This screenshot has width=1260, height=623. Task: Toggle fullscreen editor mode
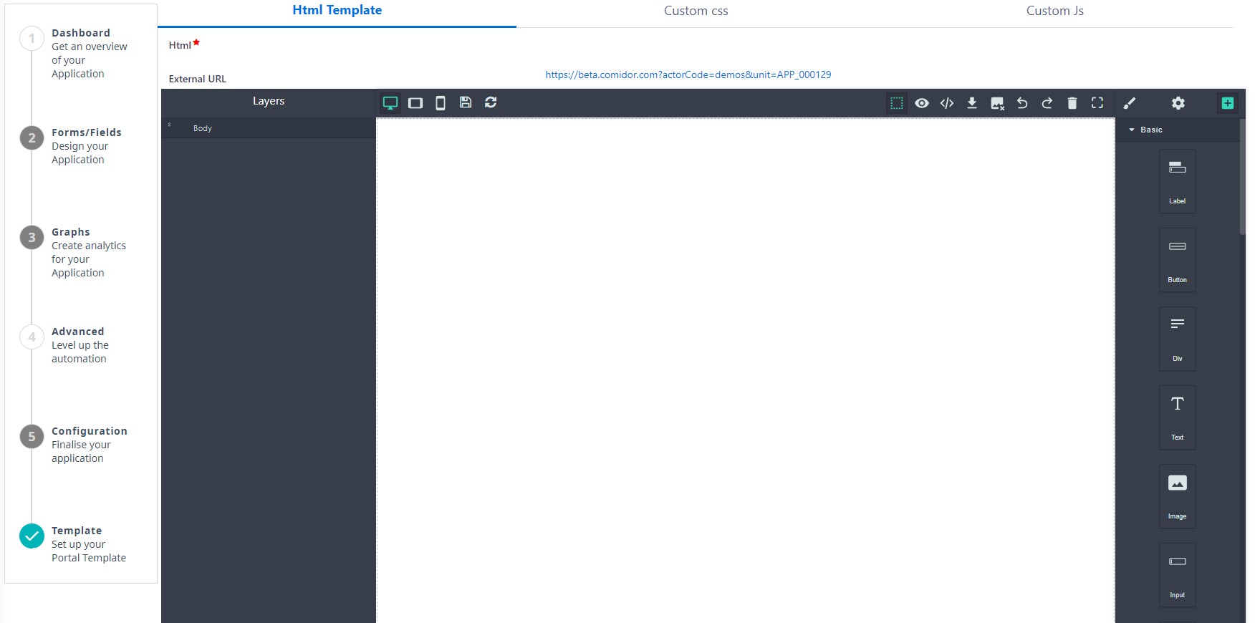(x=1097, y=103)
